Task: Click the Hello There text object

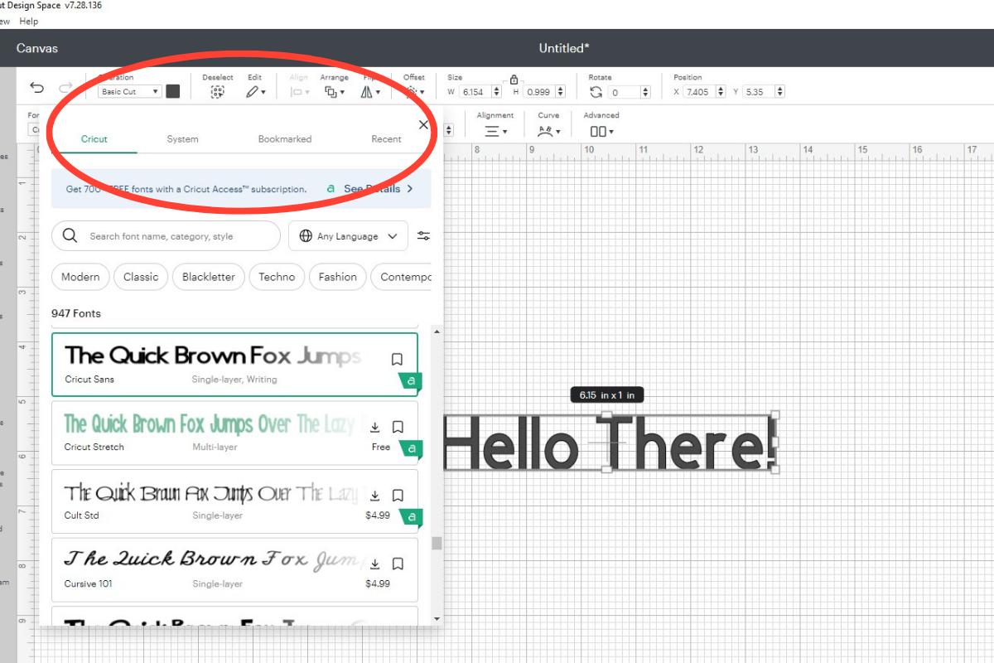Action: pos(609,443)
